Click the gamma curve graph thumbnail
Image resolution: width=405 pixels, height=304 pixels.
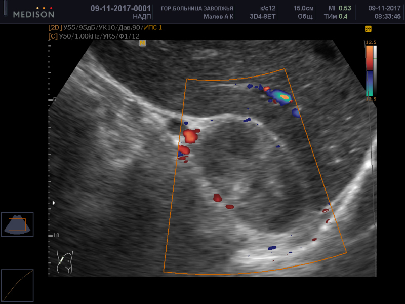[17, 285]
